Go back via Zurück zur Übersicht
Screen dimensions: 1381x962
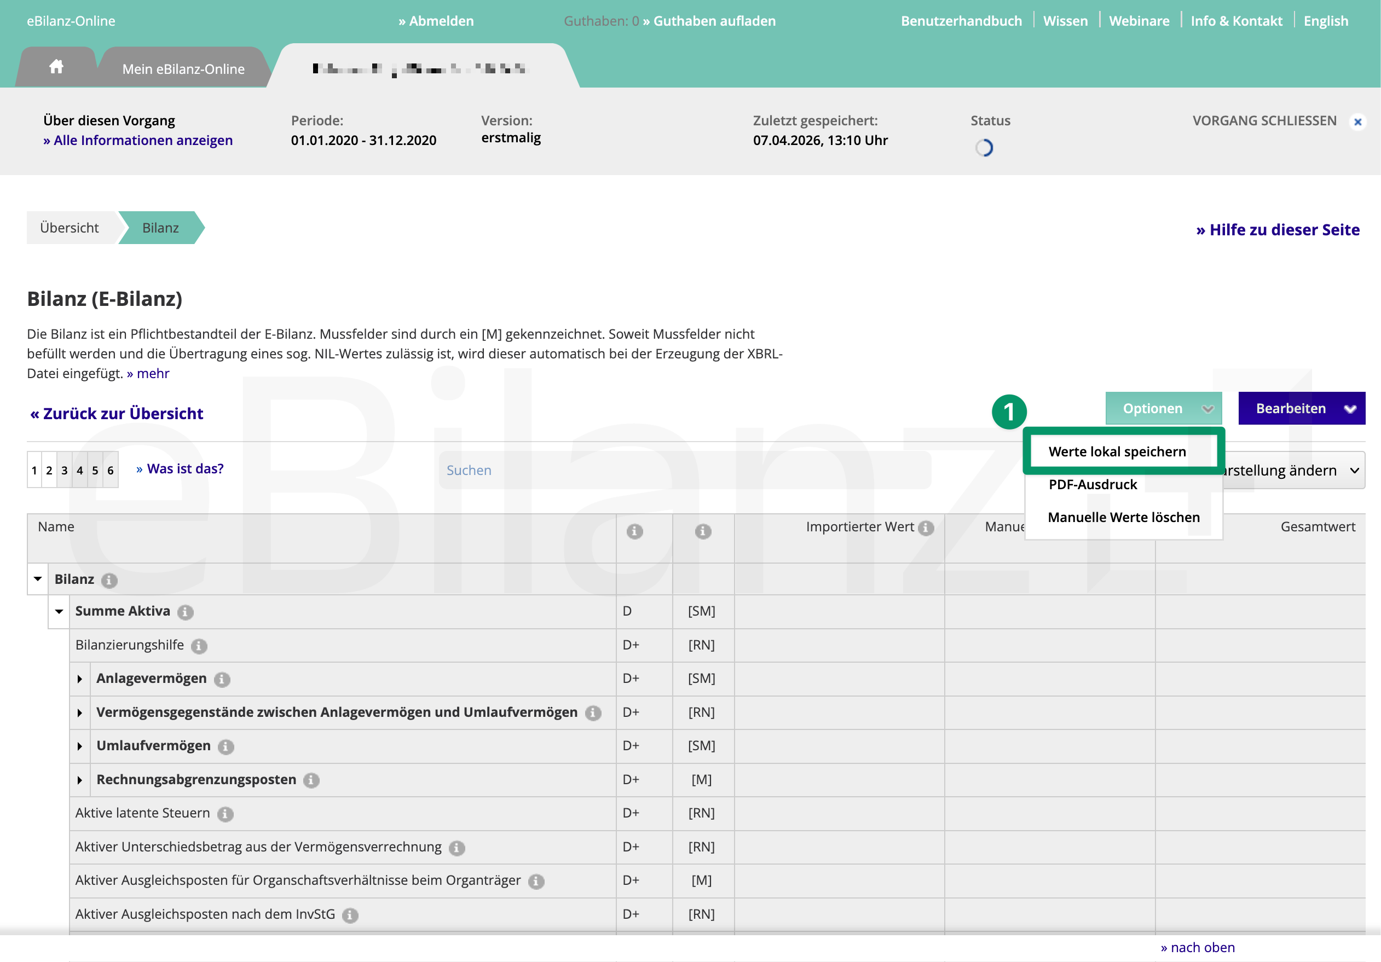(x=117, y=414)
